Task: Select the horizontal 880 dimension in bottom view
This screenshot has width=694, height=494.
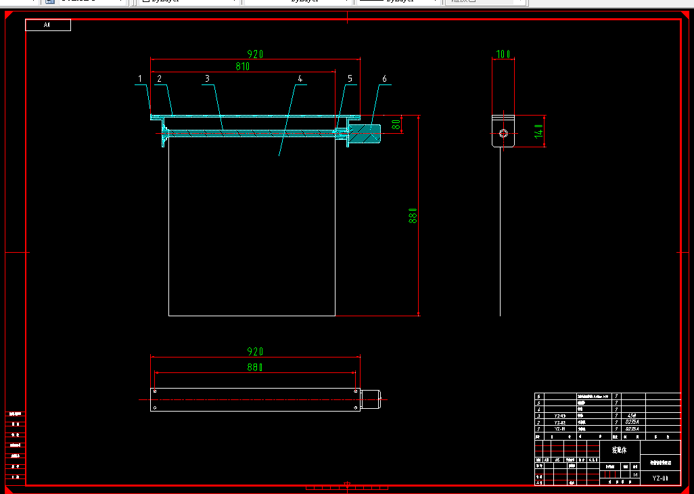Action: tap(256, 367)
